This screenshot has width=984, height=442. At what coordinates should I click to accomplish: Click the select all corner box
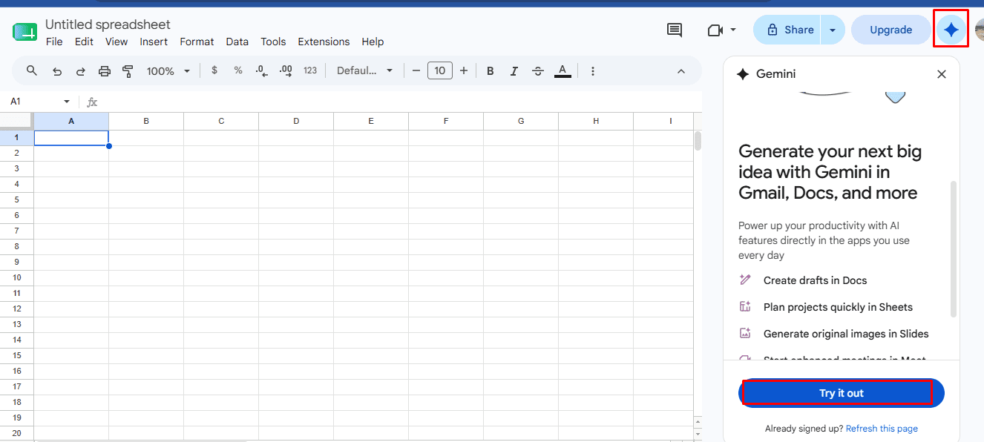[16, 121]
